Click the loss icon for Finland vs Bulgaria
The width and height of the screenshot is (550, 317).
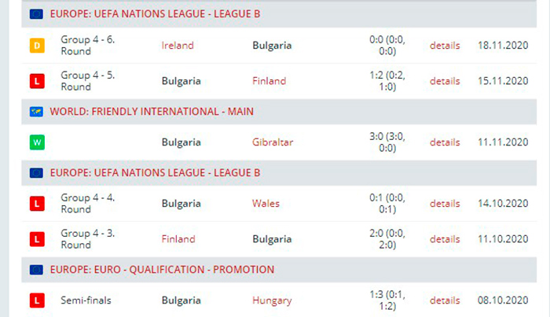[36, 238]
